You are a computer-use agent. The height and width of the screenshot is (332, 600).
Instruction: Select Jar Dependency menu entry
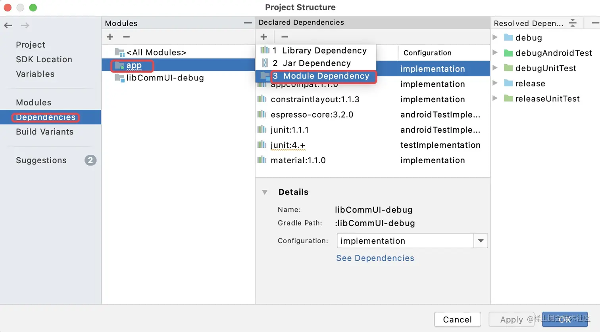click(x=316, y=63)
